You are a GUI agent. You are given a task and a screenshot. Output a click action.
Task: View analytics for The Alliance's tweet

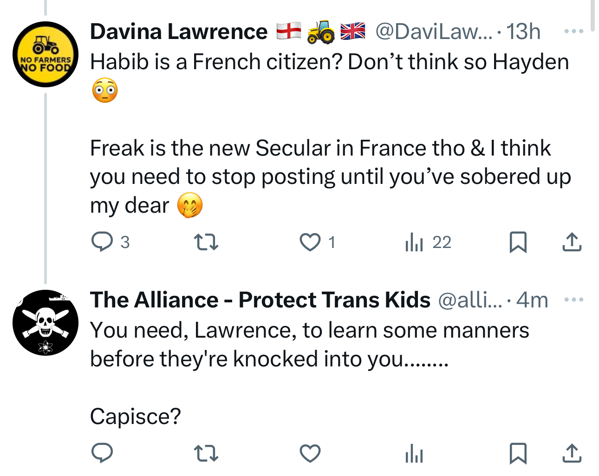[414, 453]
